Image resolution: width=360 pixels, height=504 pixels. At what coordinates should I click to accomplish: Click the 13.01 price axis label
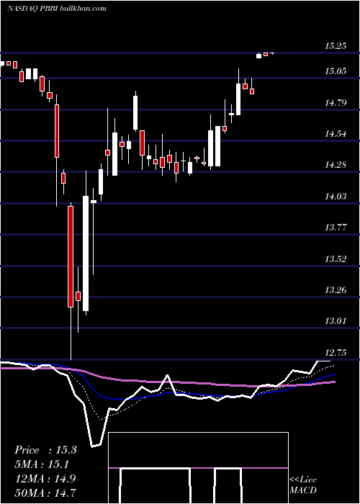(x=336, y=321)
